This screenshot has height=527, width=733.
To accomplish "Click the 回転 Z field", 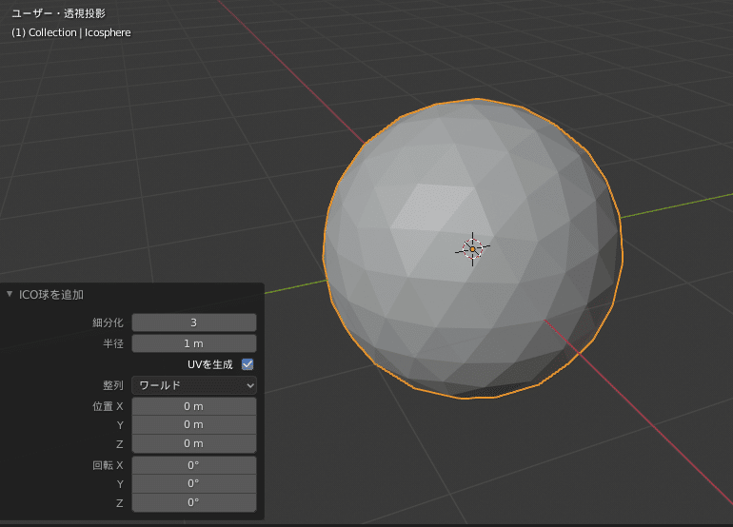I will tap(194, 502).
